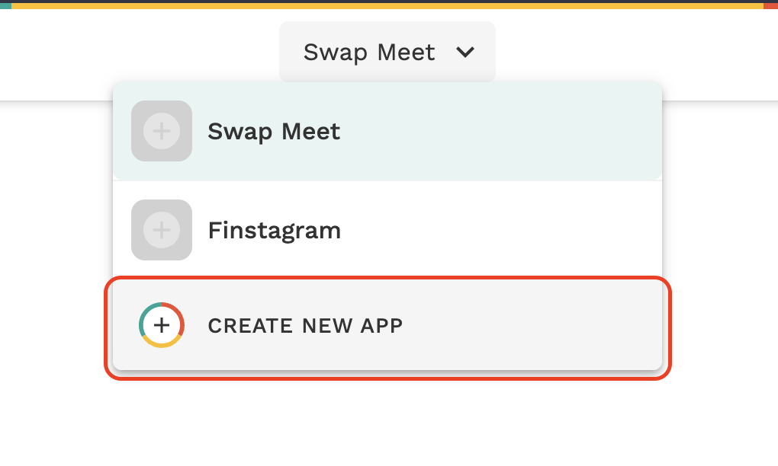The height and width of the screenshot is (466, 778).
Task: Click the Swap Meet label text
Action: pos(369,52)
